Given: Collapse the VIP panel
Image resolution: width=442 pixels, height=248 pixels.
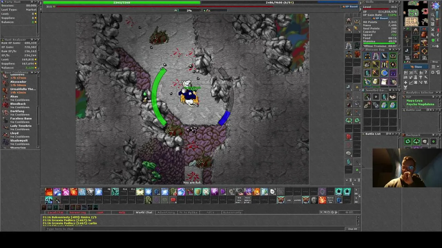Looking at the screenshot, I should click(x=437, y=97).
